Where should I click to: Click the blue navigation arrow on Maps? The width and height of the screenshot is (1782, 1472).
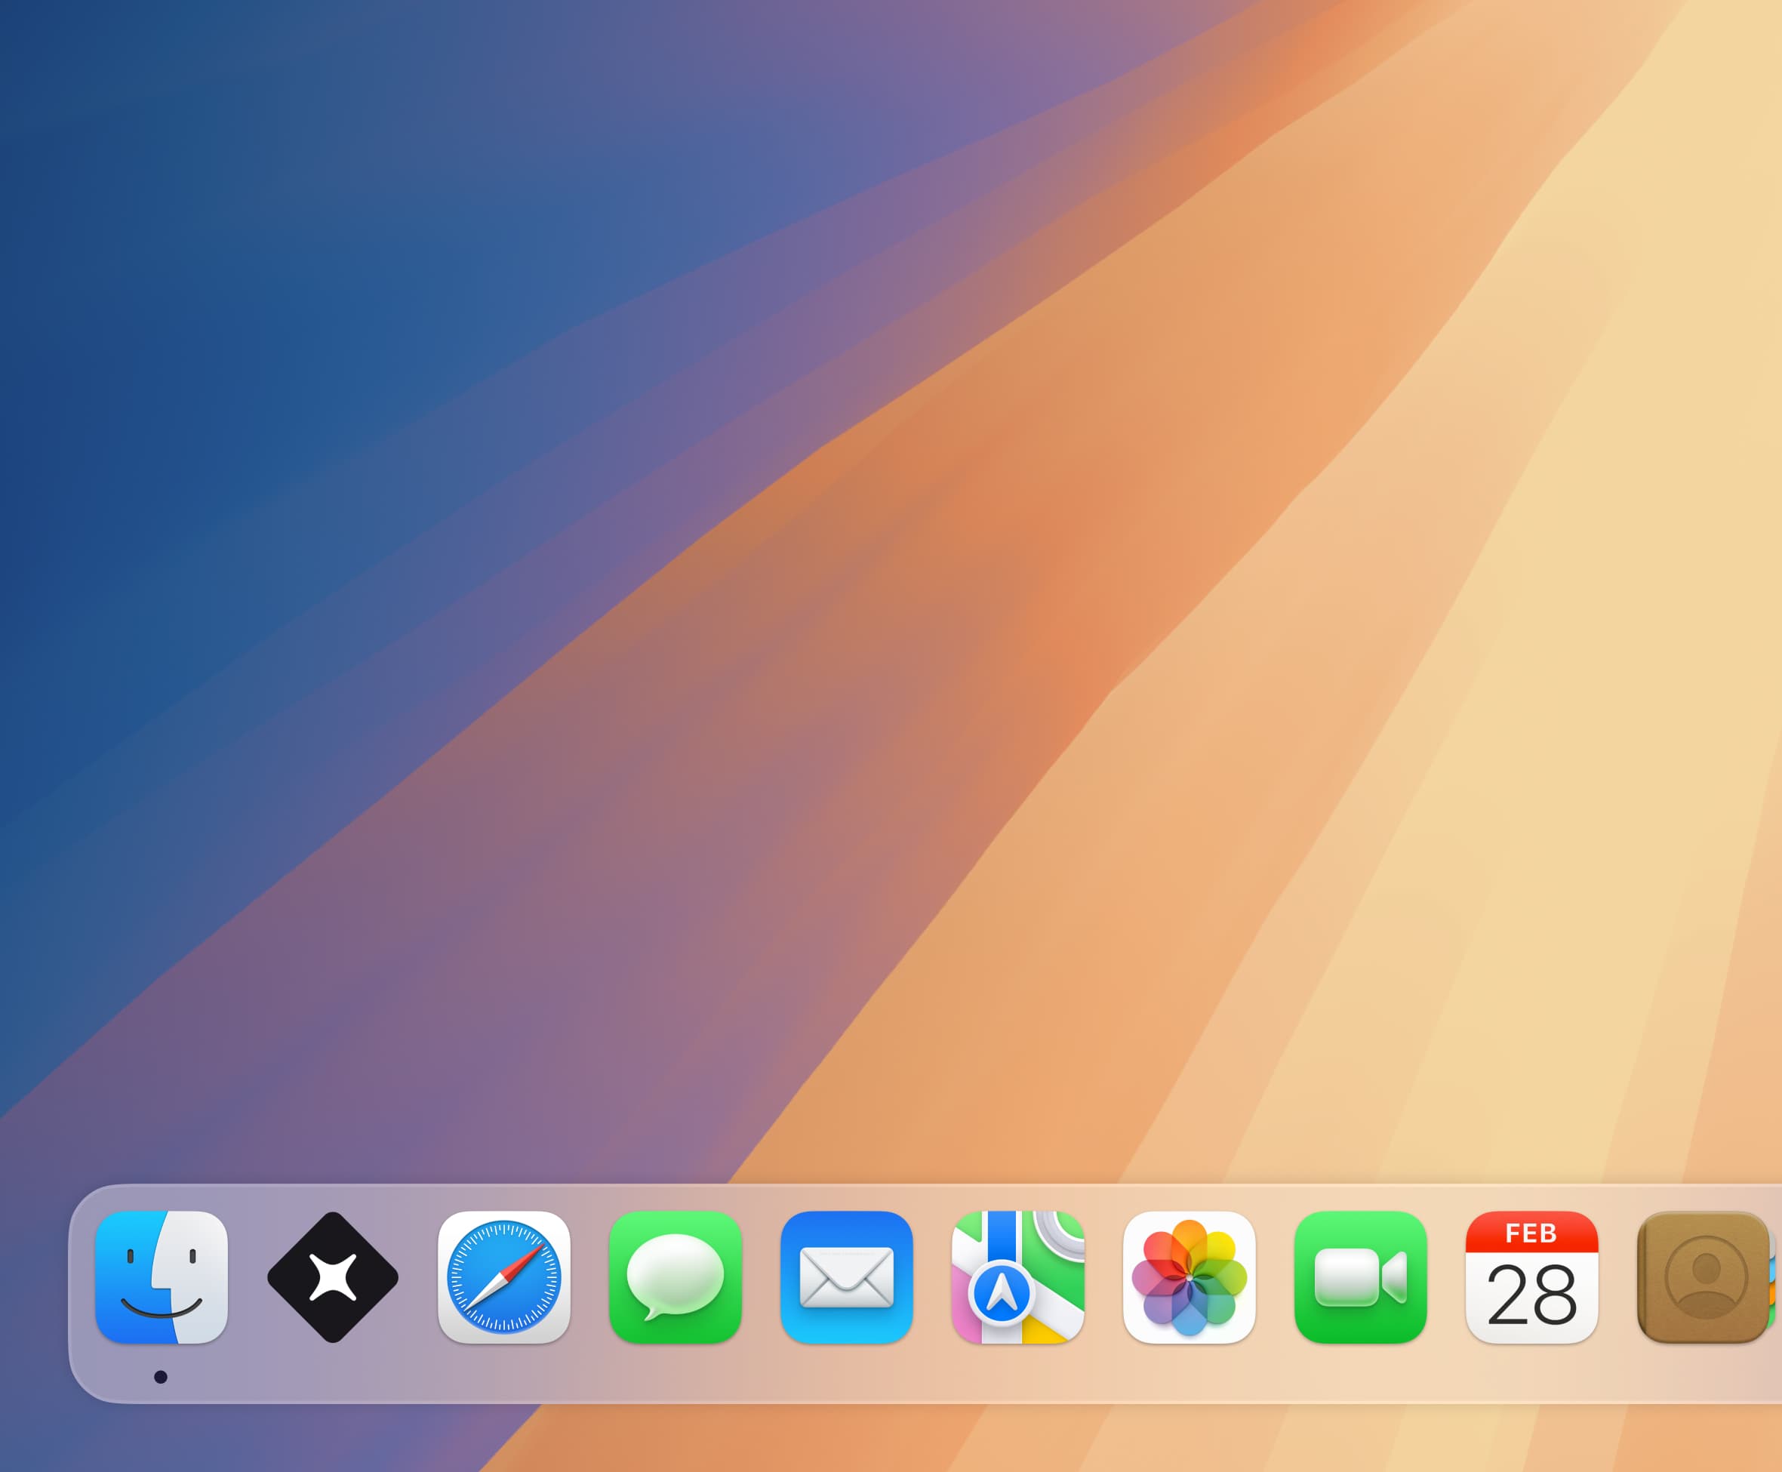coord(1002,1293)
